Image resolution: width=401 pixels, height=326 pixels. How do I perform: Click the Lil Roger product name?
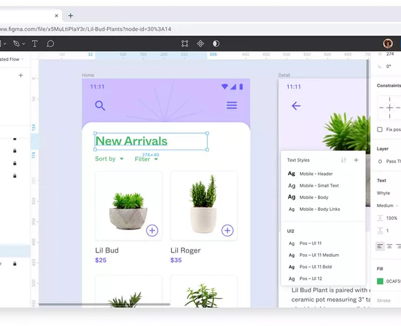(x=185, y=250)
